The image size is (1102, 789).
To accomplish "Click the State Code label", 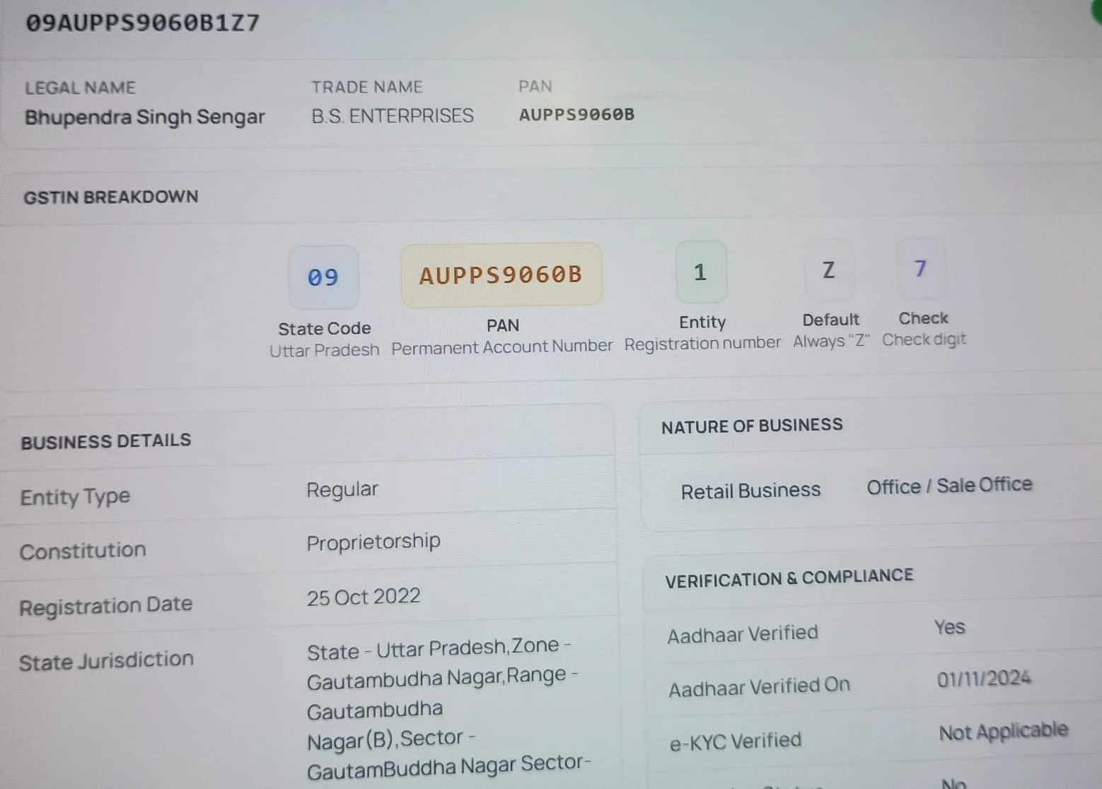I will (325, 329).
